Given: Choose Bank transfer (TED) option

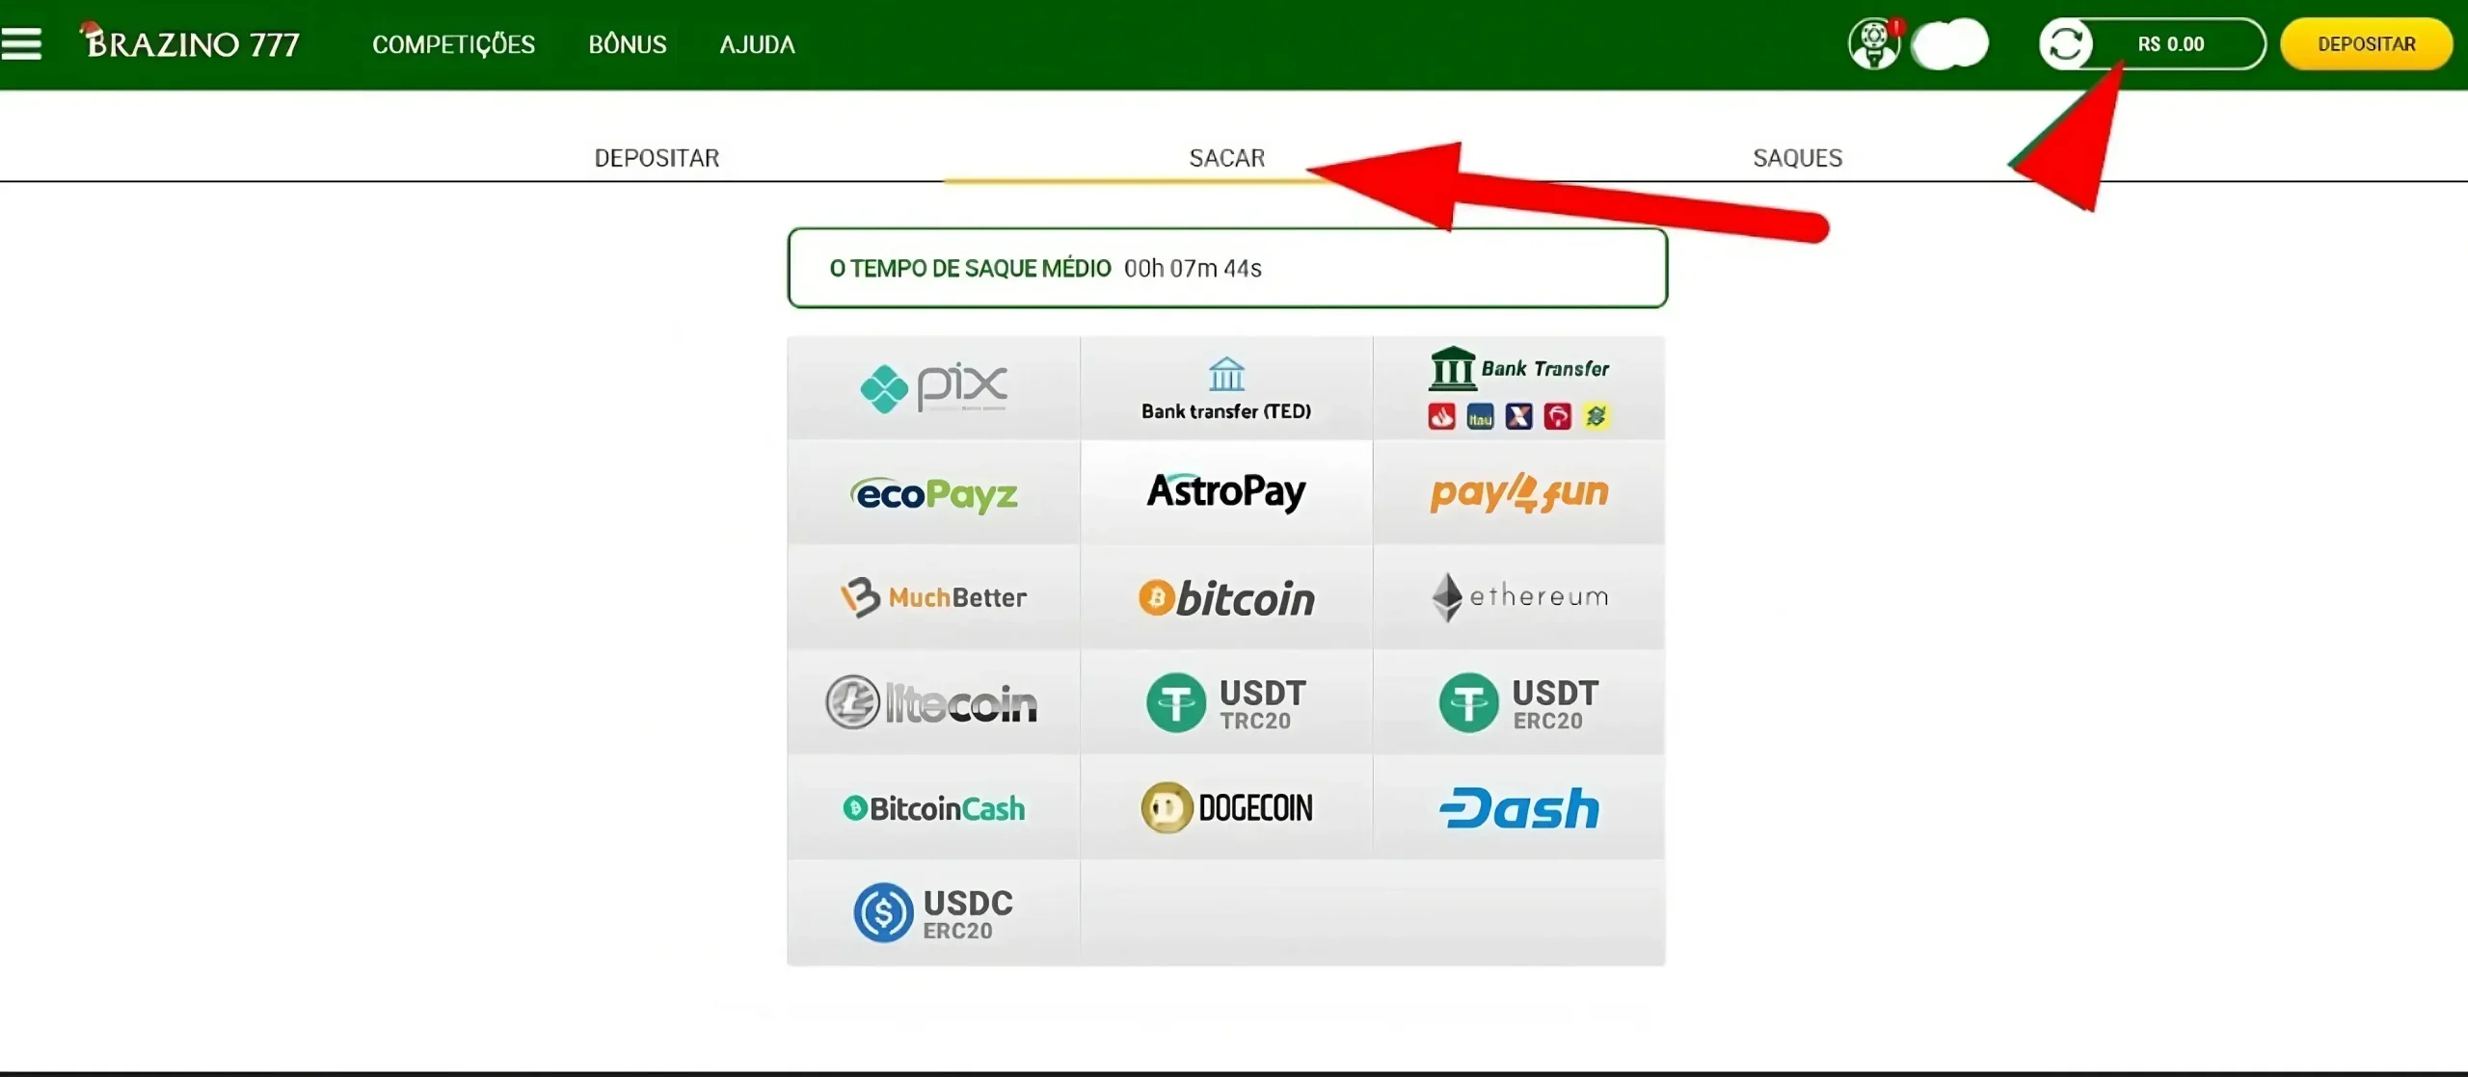Looking at the screenshot, I should tap(1226, 388).
